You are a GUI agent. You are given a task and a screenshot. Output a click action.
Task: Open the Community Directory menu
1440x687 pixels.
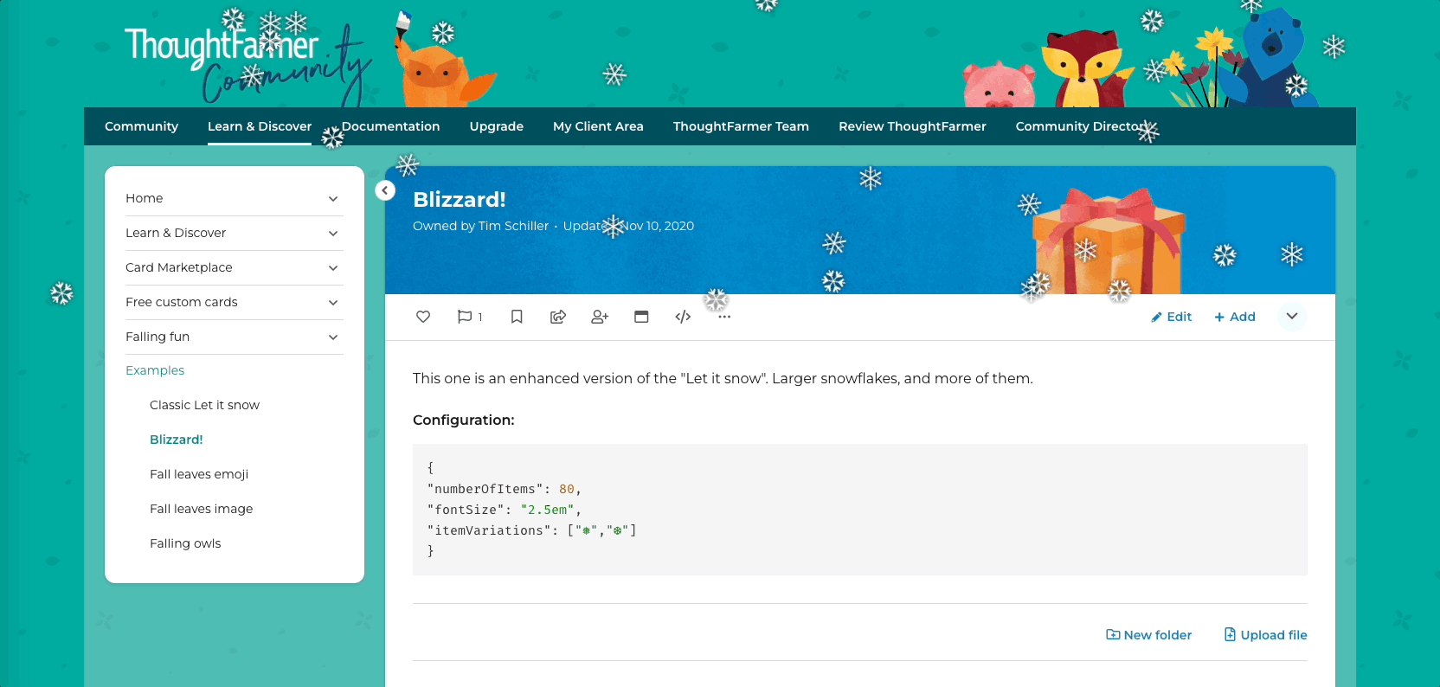(x=1083, y=126)
